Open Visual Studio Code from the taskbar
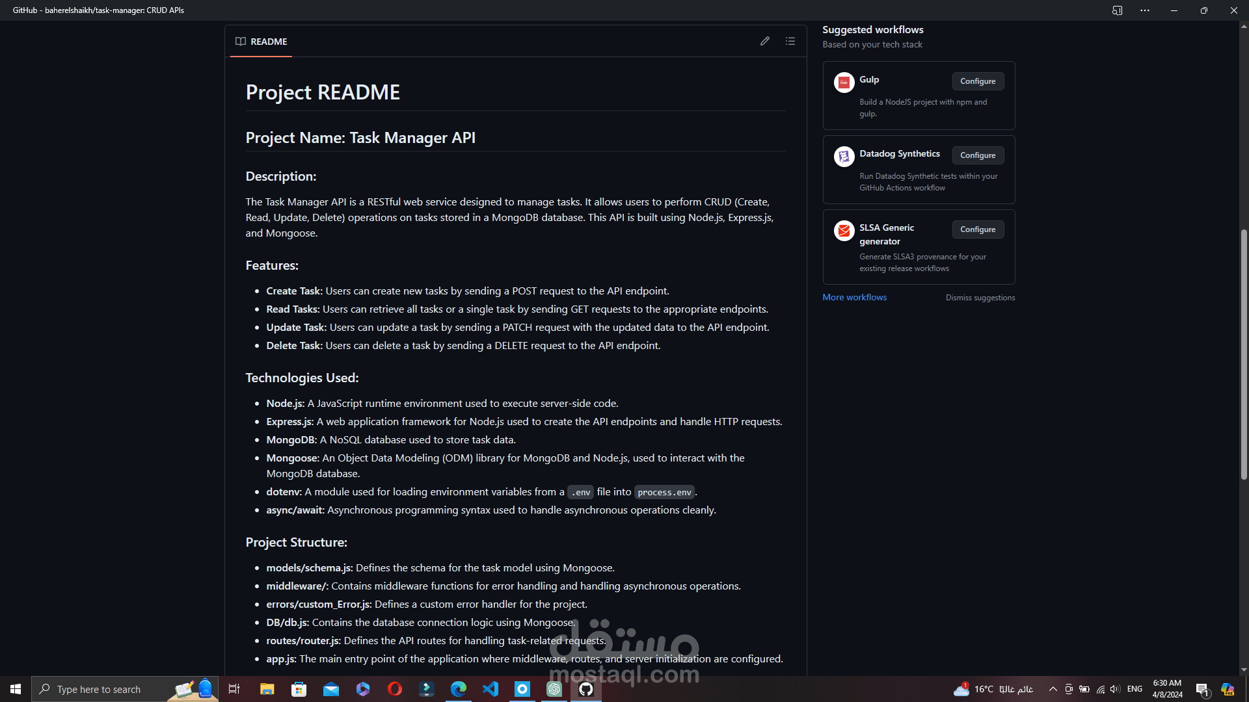Image resolution: width=1249 pixels, height=702 pixels. 490,689
